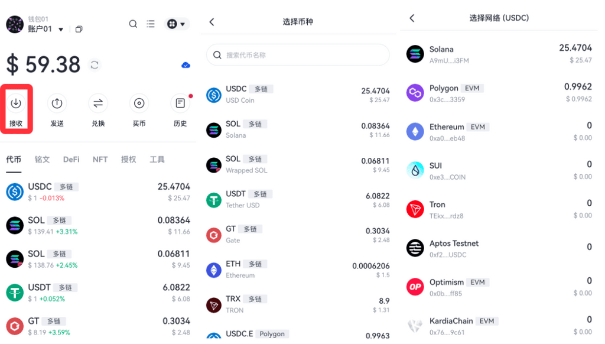The width and height of the screenshot is (605, 344).
Task: Open the 兑换 swap icon
Action: [98, 103]
